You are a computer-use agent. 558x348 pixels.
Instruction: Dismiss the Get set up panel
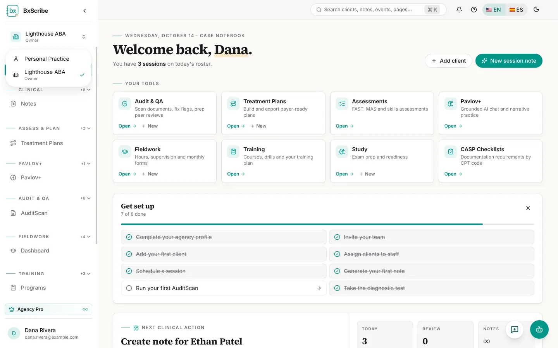[x=528, y=208]
